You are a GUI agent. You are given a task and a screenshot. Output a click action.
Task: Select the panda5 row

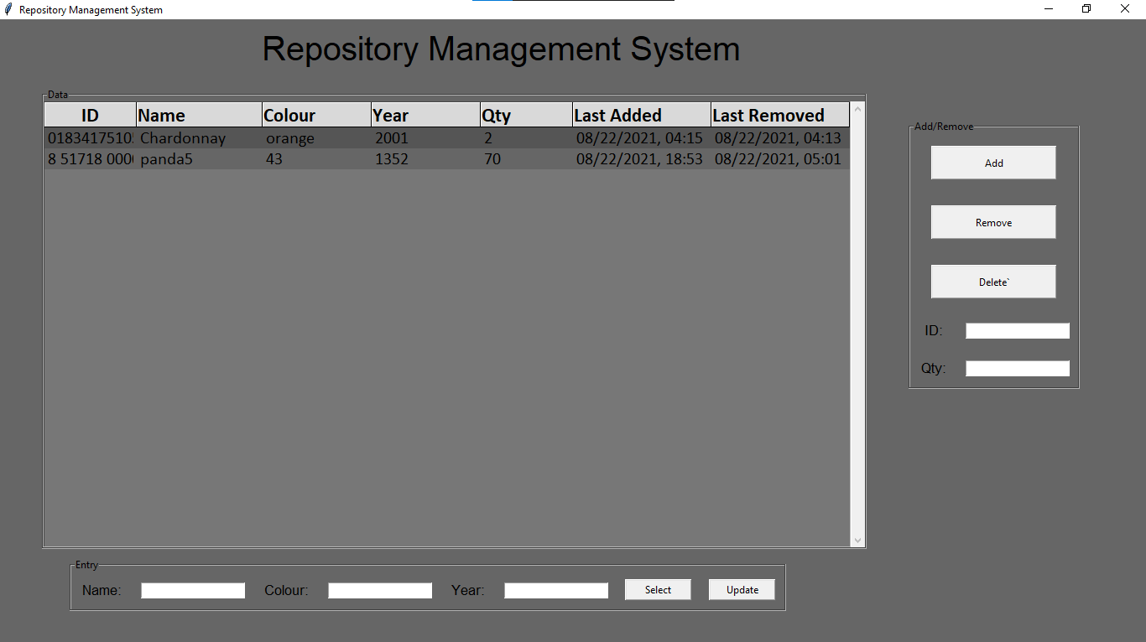tap(336, 158)
